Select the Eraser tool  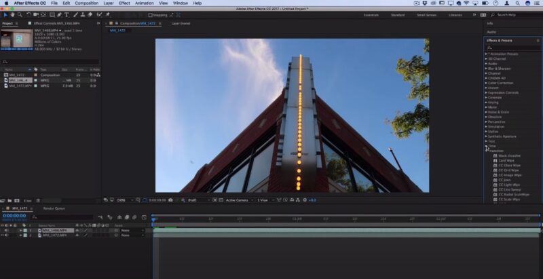coord(90,15)
